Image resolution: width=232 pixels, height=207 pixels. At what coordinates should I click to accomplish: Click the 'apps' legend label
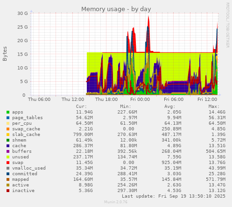[18, 112]
